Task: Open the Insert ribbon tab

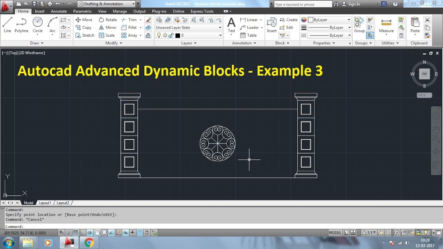Action: (x=39, y=11)
